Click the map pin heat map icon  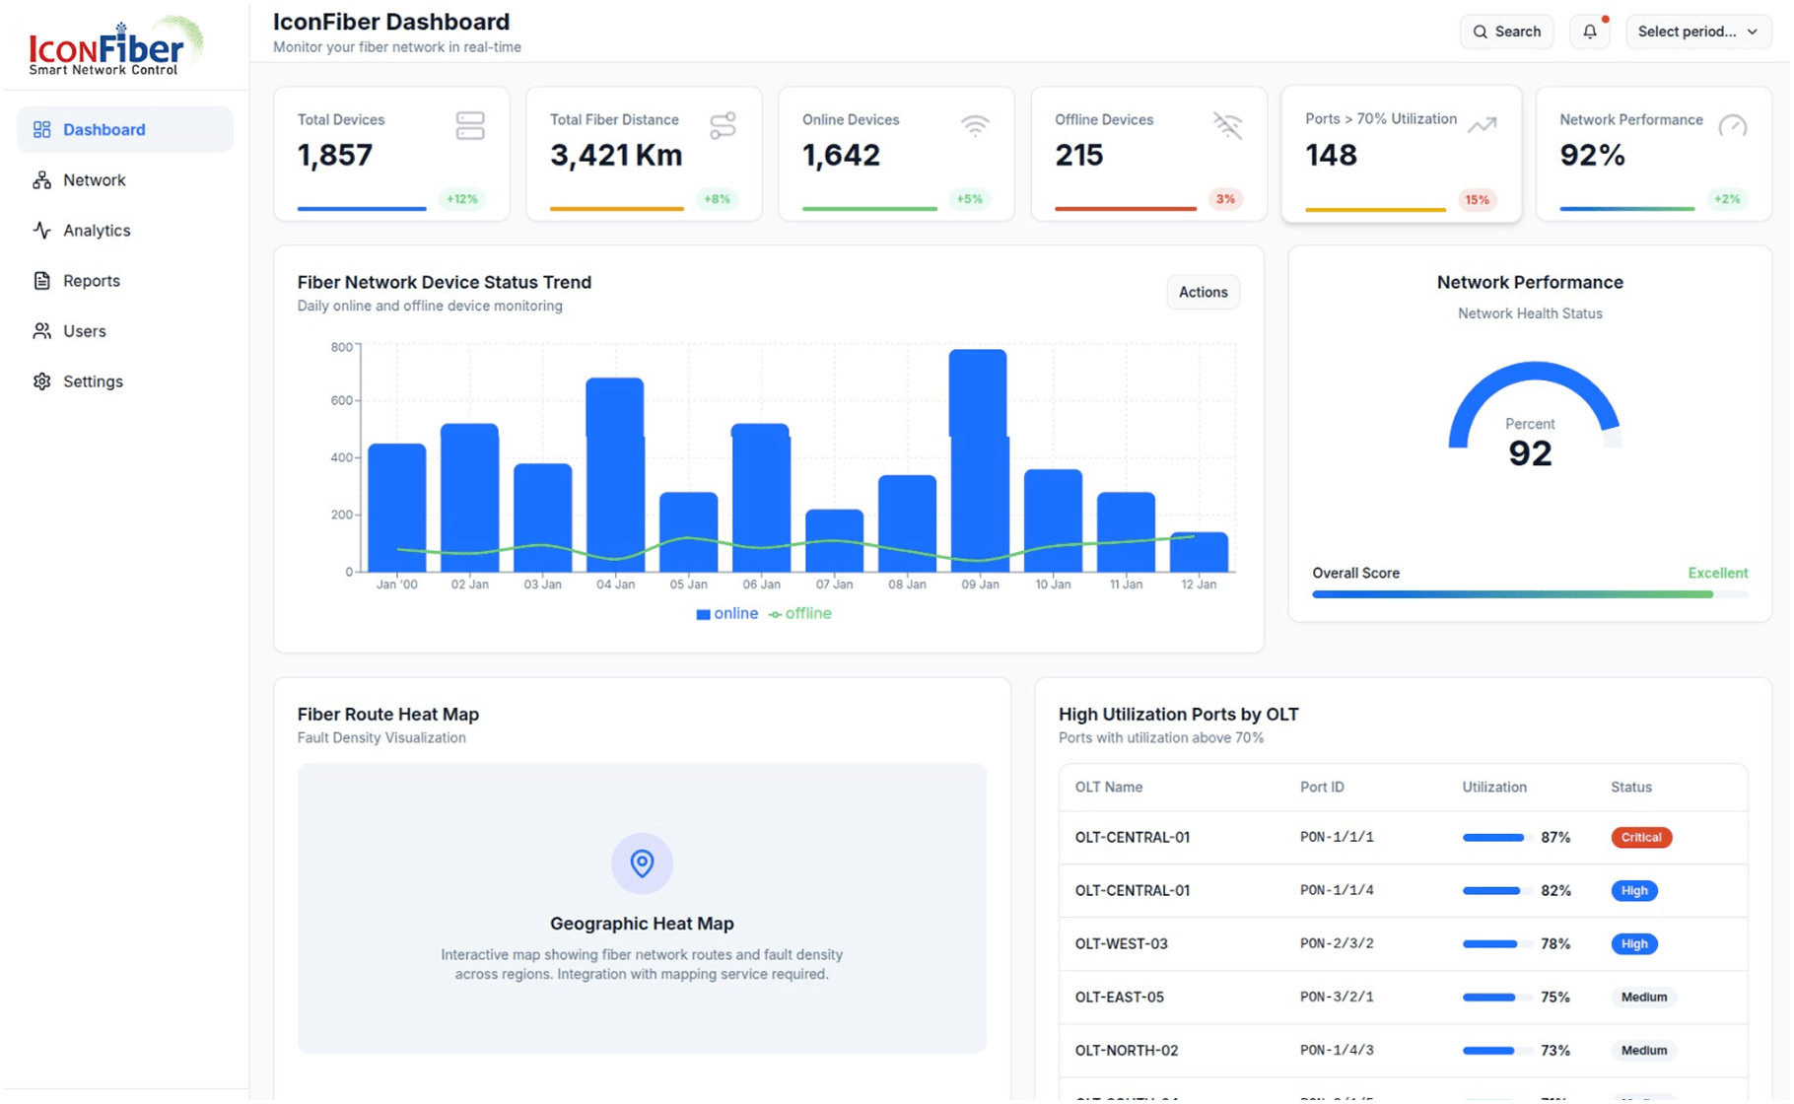coord(642,863)
